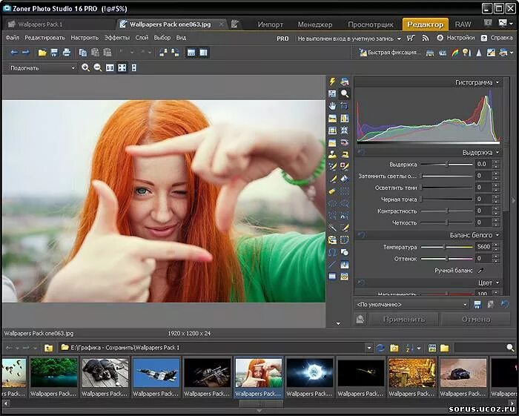Click the Применить button
Screen dimensions: 519x416
point(403,319)
